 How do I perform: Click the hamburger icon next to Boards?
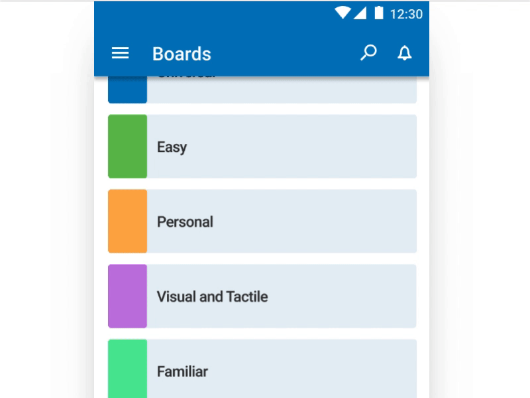tap(120, 53)
